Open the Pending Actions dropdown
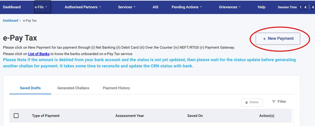Image resolution: width=315 pixels, height=126 pixels. point(187,7)
